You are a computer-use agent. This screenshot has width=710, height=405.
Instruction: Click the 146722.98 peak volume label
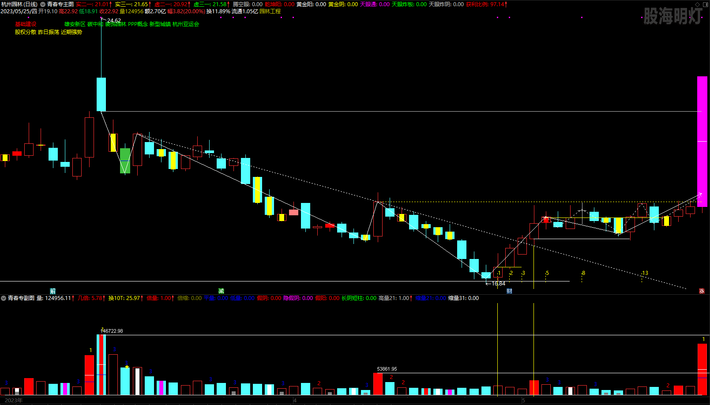click(112, 331)
